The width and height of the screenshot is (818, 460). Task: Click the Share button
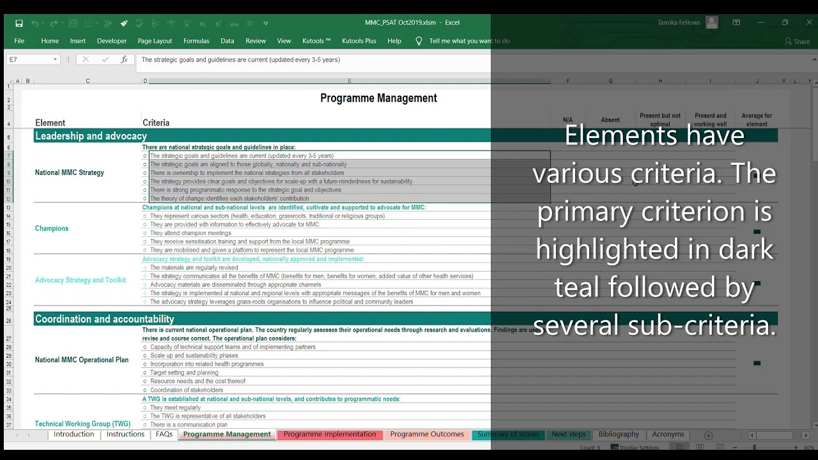coord(797,42)
